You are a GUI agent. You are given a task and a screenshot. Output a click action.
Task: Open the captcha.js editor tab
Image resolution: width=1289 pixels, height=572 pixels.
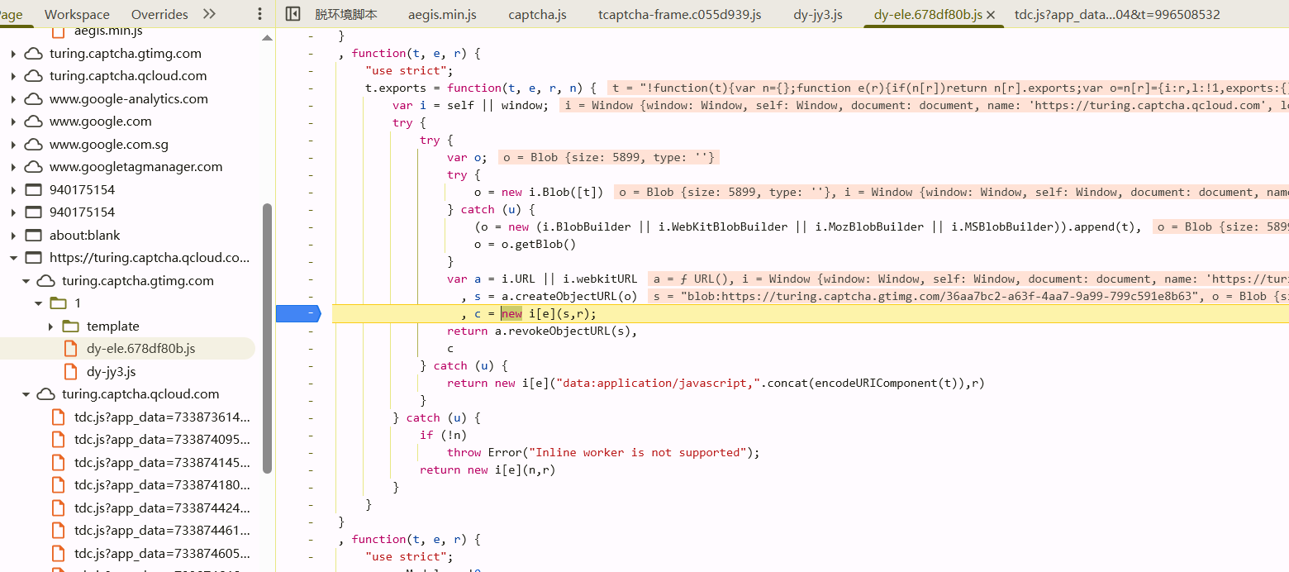click(x=537, y=14)
